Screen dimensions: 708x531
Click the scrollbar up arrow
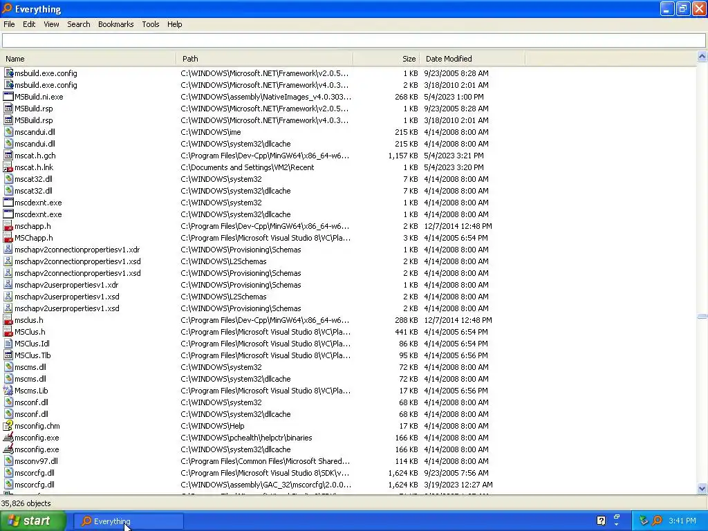[x=702, y=57]
